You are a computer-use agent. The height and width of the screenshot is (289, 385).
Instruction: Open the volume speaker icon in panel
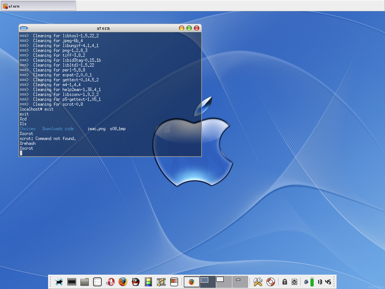pos(306,282)
